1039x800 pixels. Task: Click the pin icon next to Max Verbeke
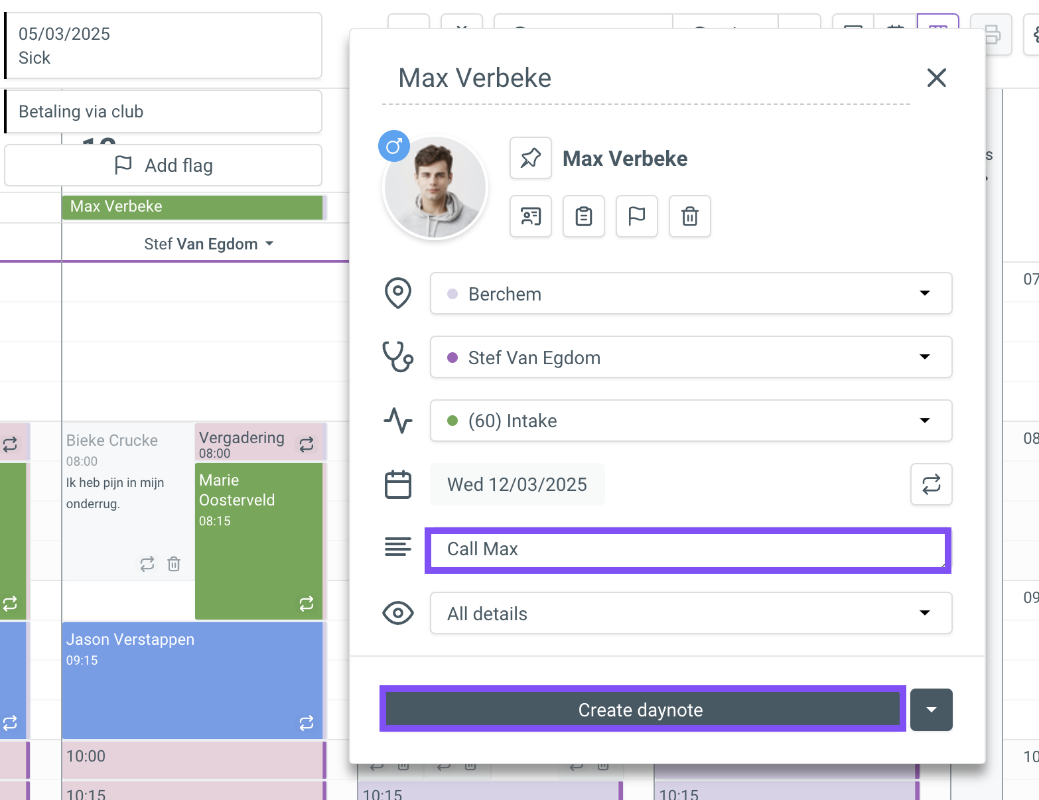click(531, 158)
